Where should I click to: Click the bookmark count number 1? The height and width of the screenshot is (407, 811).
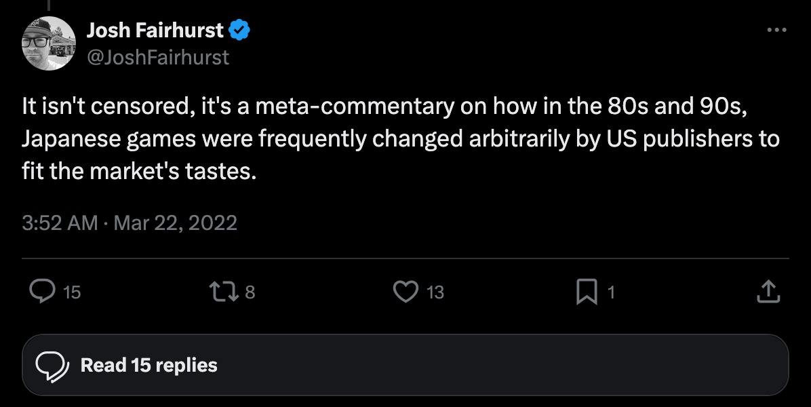[611, 292]
